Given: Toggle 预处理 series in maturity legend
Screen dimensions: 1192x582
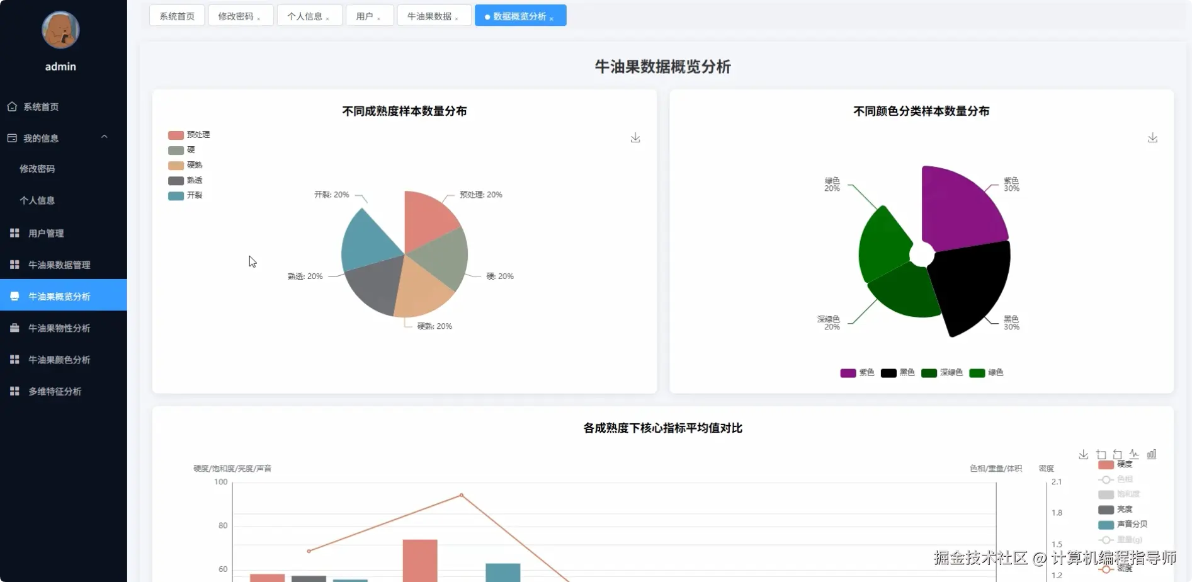Looking at the screenshot, I should click(189, 135).
